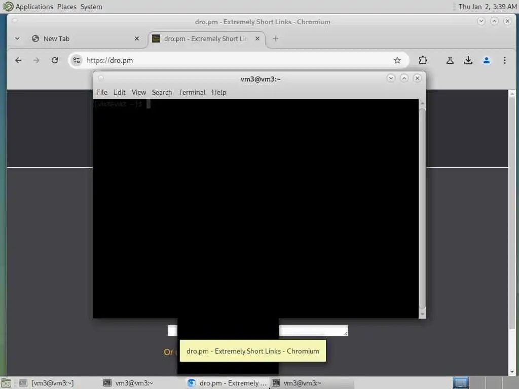Click the Chromium page vertical scrollbar
Image resolution: width=519 pixels, height=389 pixels.
pyautogui.click(x=512, y=231)
